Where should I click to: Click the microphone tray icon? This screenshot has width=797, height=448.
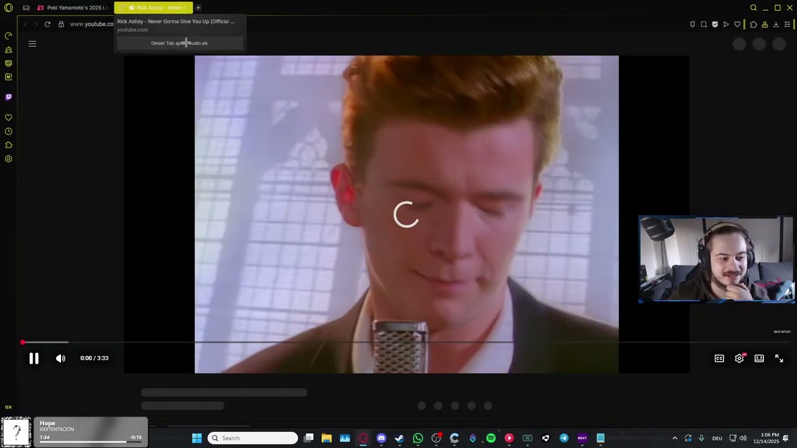coord(701,438)
